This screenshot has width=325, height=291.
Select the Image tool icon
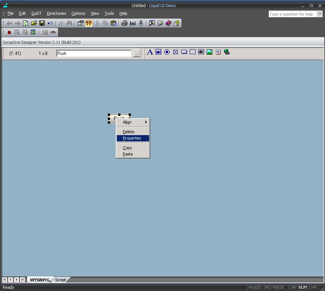(210, 52)
